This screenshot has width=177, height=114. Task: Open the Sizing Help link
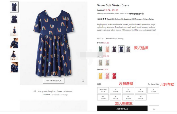(155, 84)
